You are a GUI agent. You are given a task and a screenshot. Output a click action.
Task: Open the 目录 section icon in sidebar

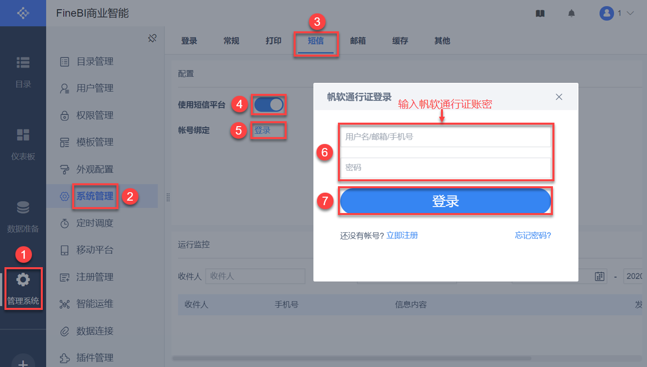click(23, 62)
